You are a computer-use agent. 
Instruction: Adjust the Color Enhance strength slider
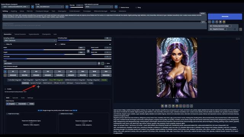pos(58,68)
